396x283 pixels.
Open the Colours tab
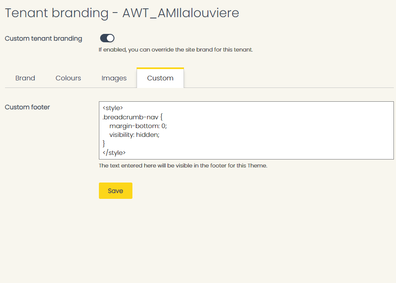[x=68, y=78]
